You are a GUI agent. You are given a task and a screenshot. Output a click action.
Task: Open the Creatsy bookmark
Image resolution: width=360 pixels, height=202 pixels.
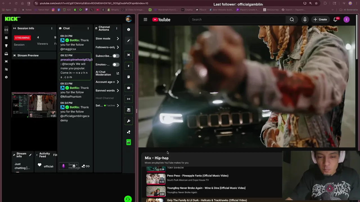coord(187,10)
